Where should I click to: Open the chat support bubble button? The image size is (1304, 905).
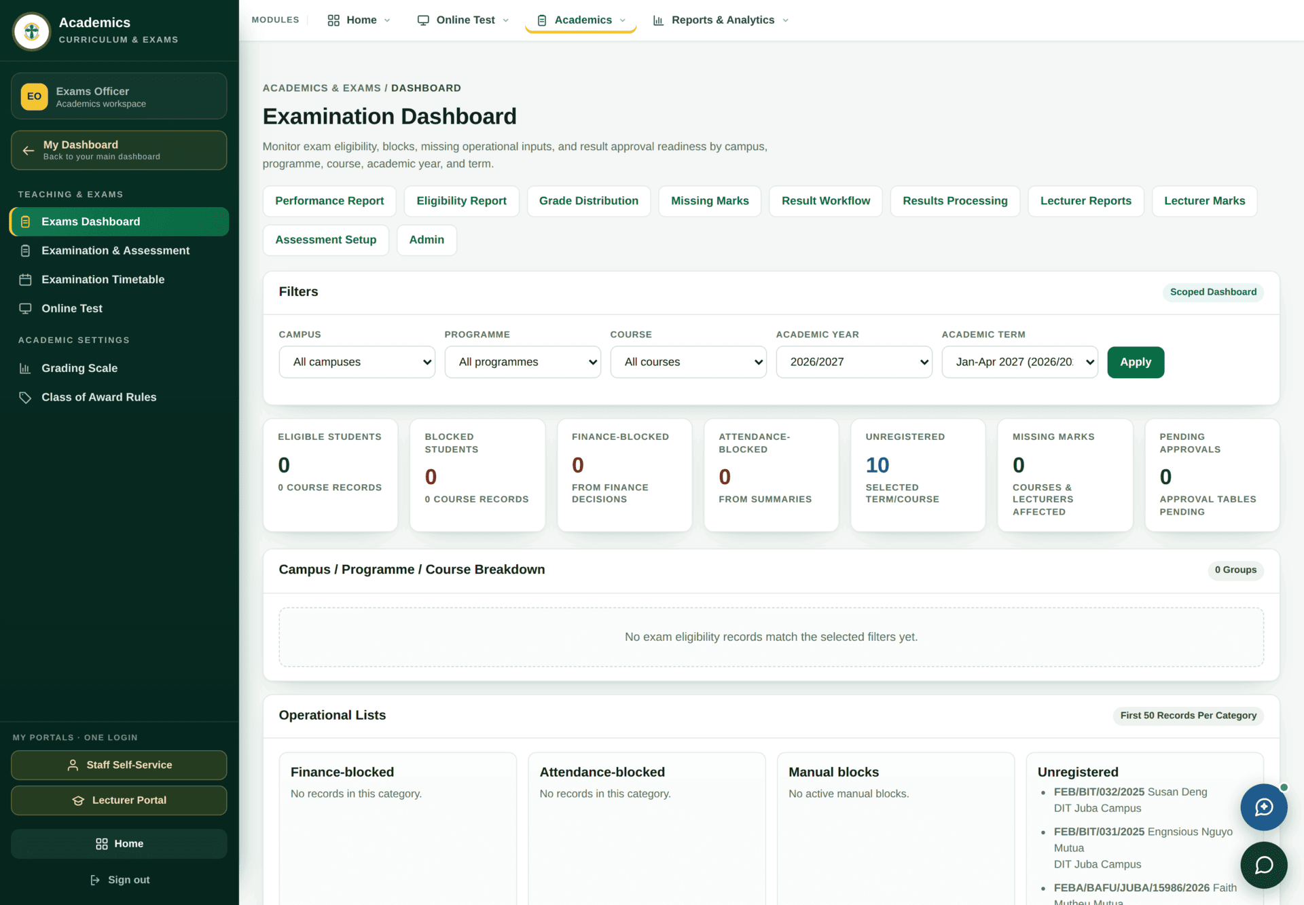(1264, 865)
